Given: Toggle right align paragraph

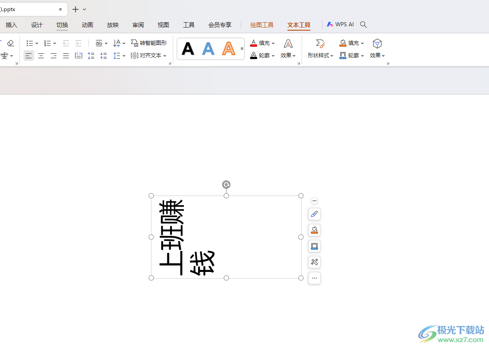Looking at the screenshot, I should (54, 56).
